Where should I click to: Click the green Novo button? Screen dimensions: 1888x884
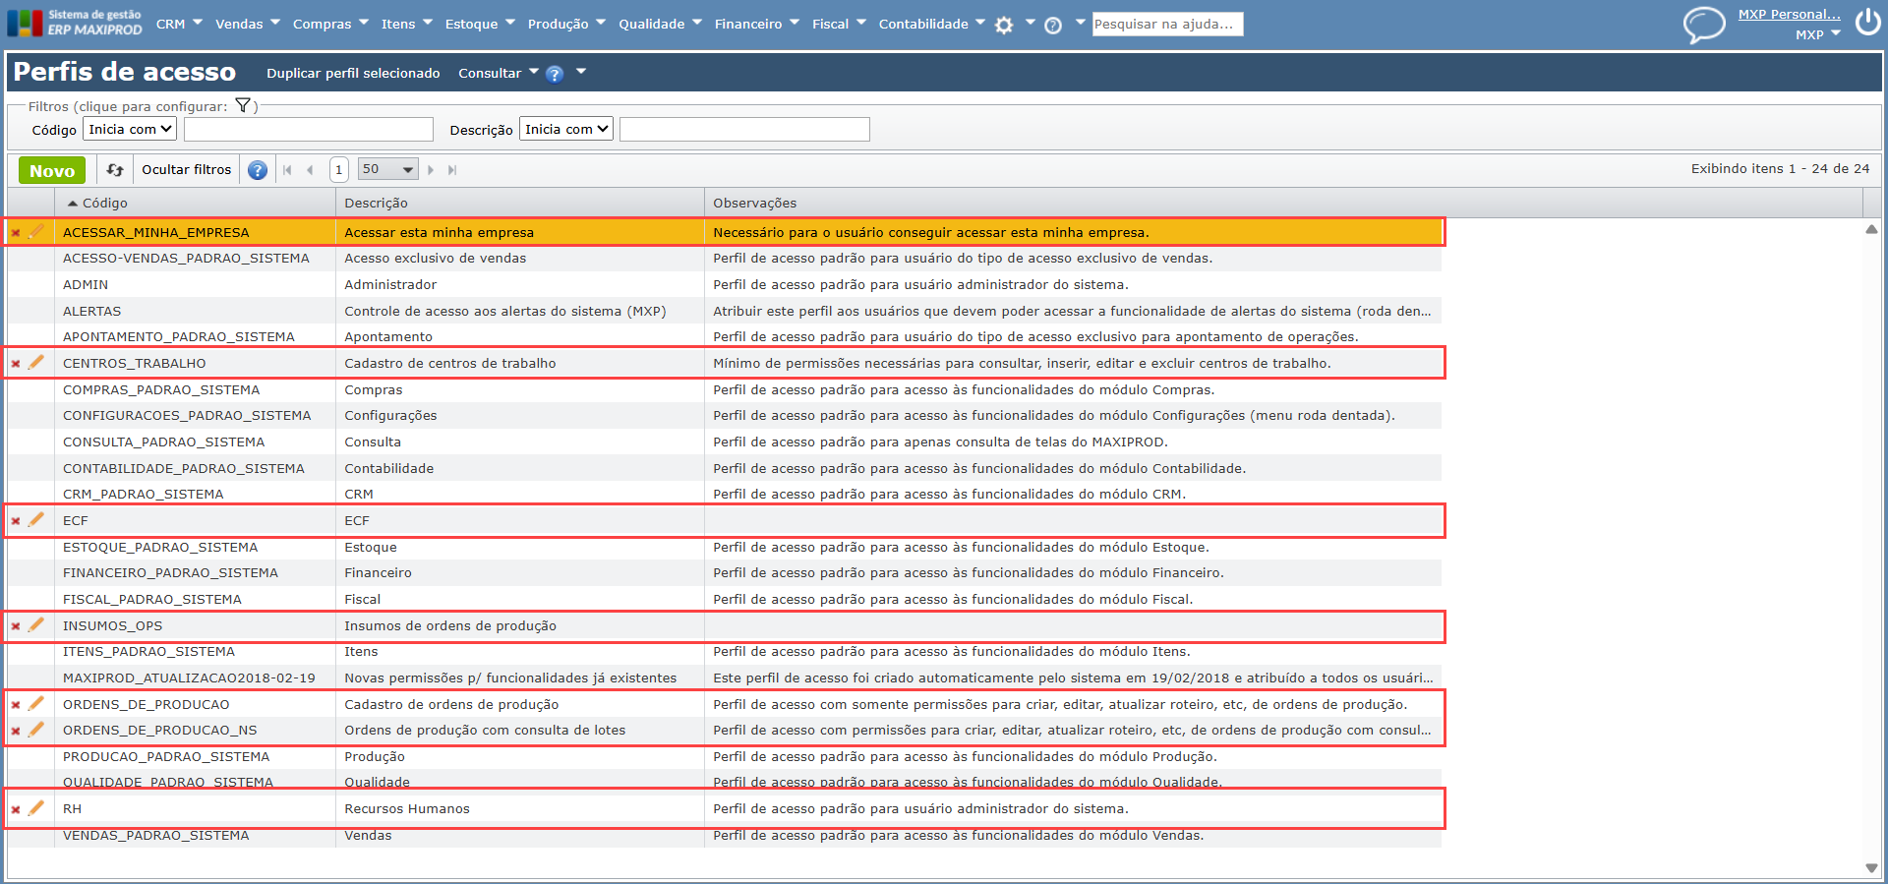coord(52,170)
